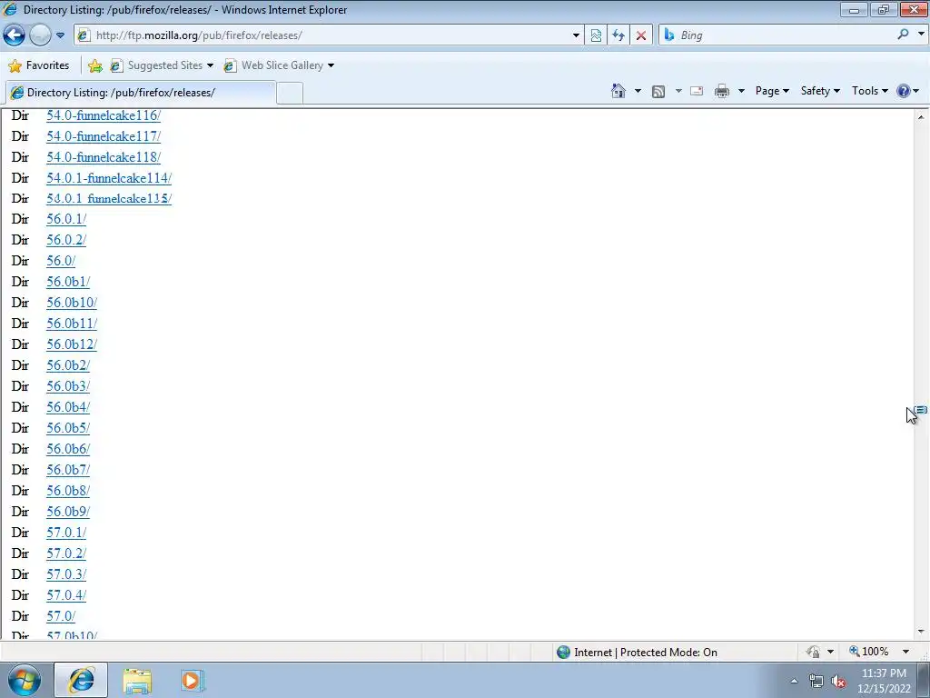Open the 56.0.2/ directory link
The image size is (930, 698).
(x=66, y=240)
